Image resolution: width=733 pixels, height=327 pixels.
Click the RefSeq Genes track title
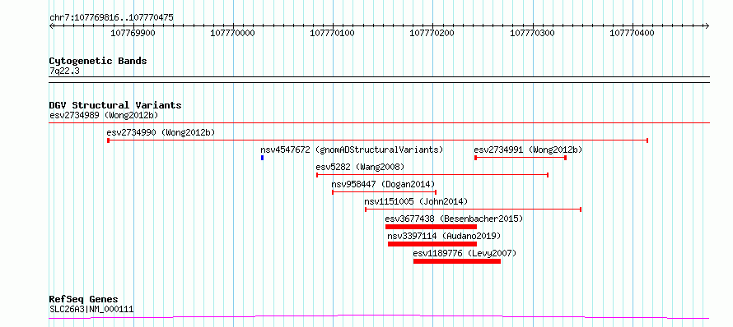tap(84, 299)
